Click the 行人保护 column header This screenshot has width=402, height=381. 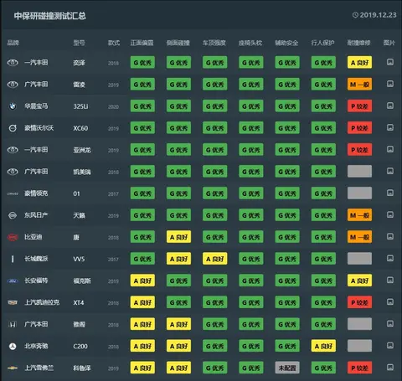(x=323, y=43)
